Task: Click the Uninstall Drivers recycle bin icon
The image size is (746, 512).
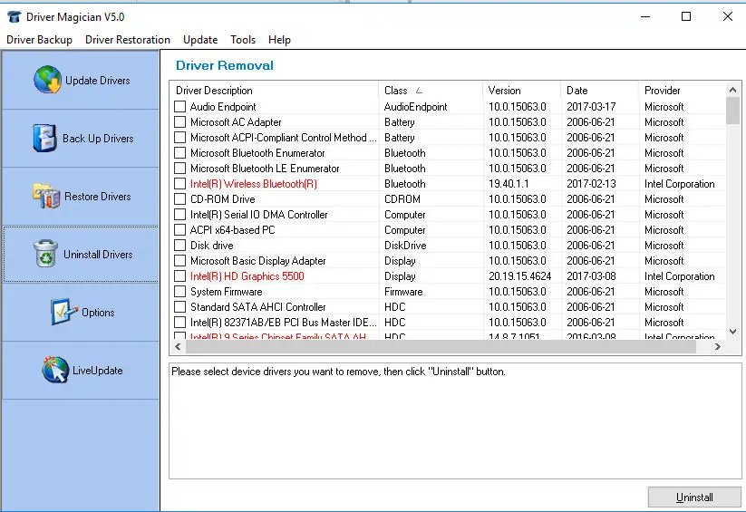Action: click(45, 253)
